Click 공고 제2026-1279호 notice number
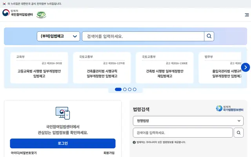 click(114, 63)
